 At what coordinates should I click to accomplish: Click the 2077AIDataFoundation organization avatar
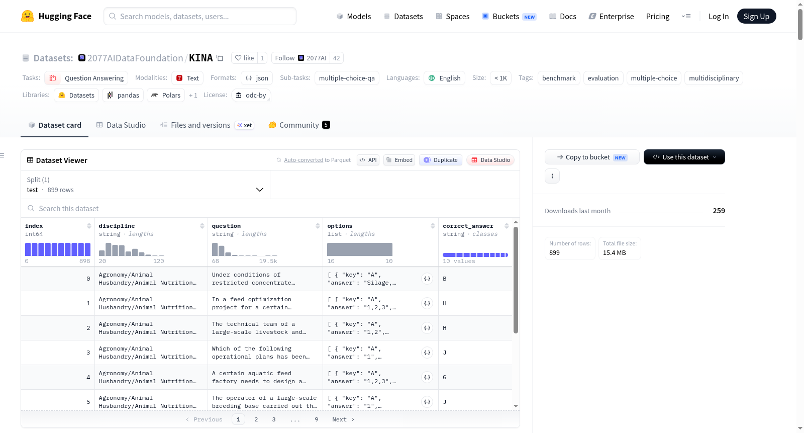[x=82, y=58]
